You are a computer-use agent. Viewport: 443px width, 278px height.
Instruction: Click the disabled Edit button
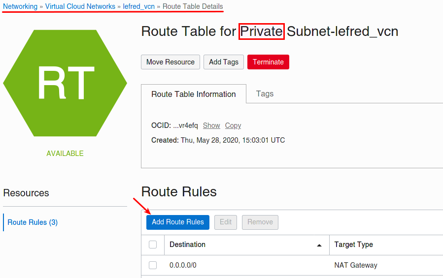tap(226, 222)
